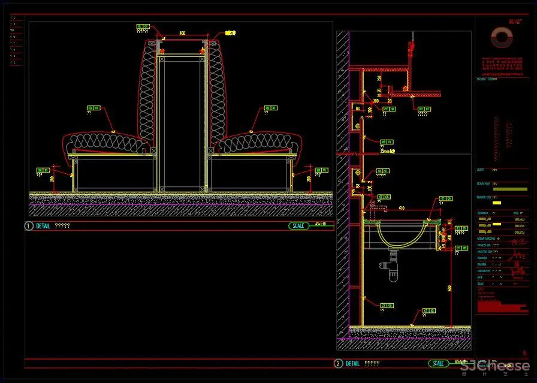
Task: Select the right seat cushion of the booth
Action: [x=259, y=144]
